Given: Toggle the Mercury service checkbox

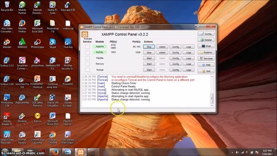Looking at the screenshot, I should point(87,64).
